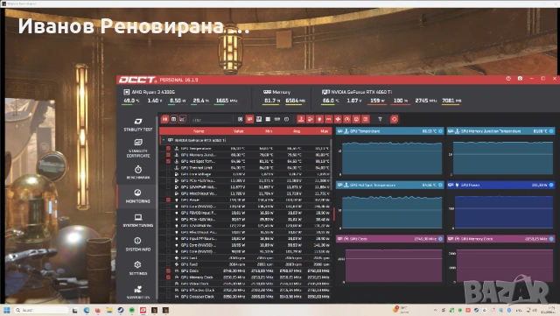Toggle the CPU hardware filter icon
The width and height of the screenshot is (560, 316).
click(240, 119)
